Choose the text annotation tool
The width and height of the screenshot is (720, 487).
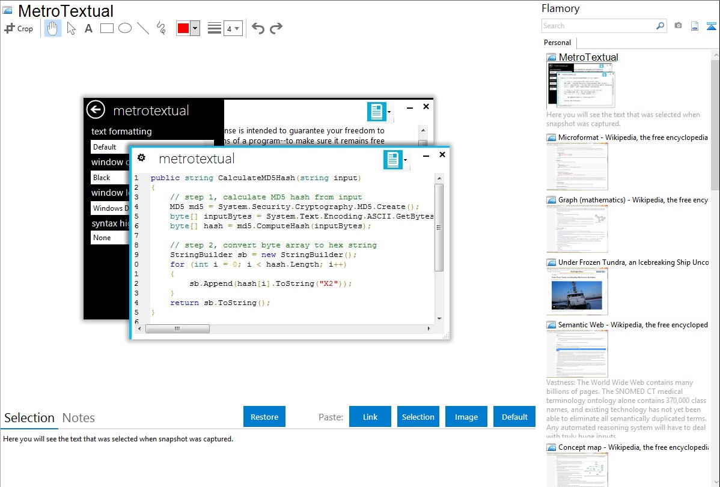click(x=88, y=28)
